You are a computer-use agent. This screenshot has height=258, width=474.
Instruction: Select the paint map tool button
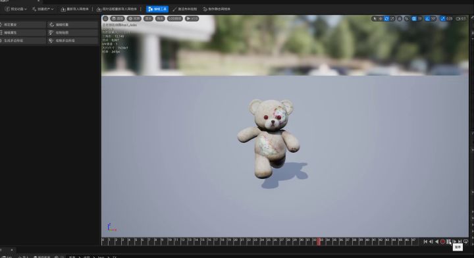(x=72, y=32)
